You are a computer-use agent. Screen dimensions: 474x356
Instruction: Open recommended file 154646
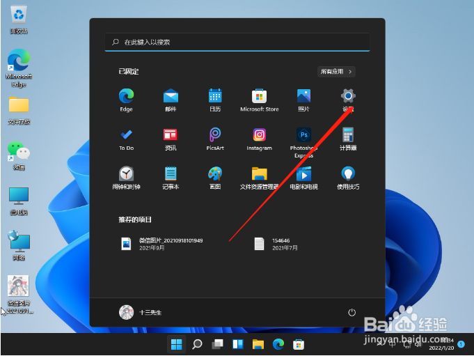tap(276, 244)
